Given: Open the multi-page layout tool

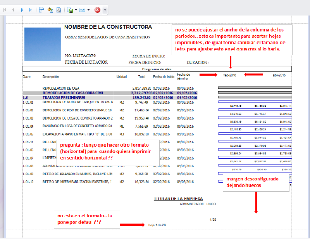Looking at the screenshot, I should [41, 10].
